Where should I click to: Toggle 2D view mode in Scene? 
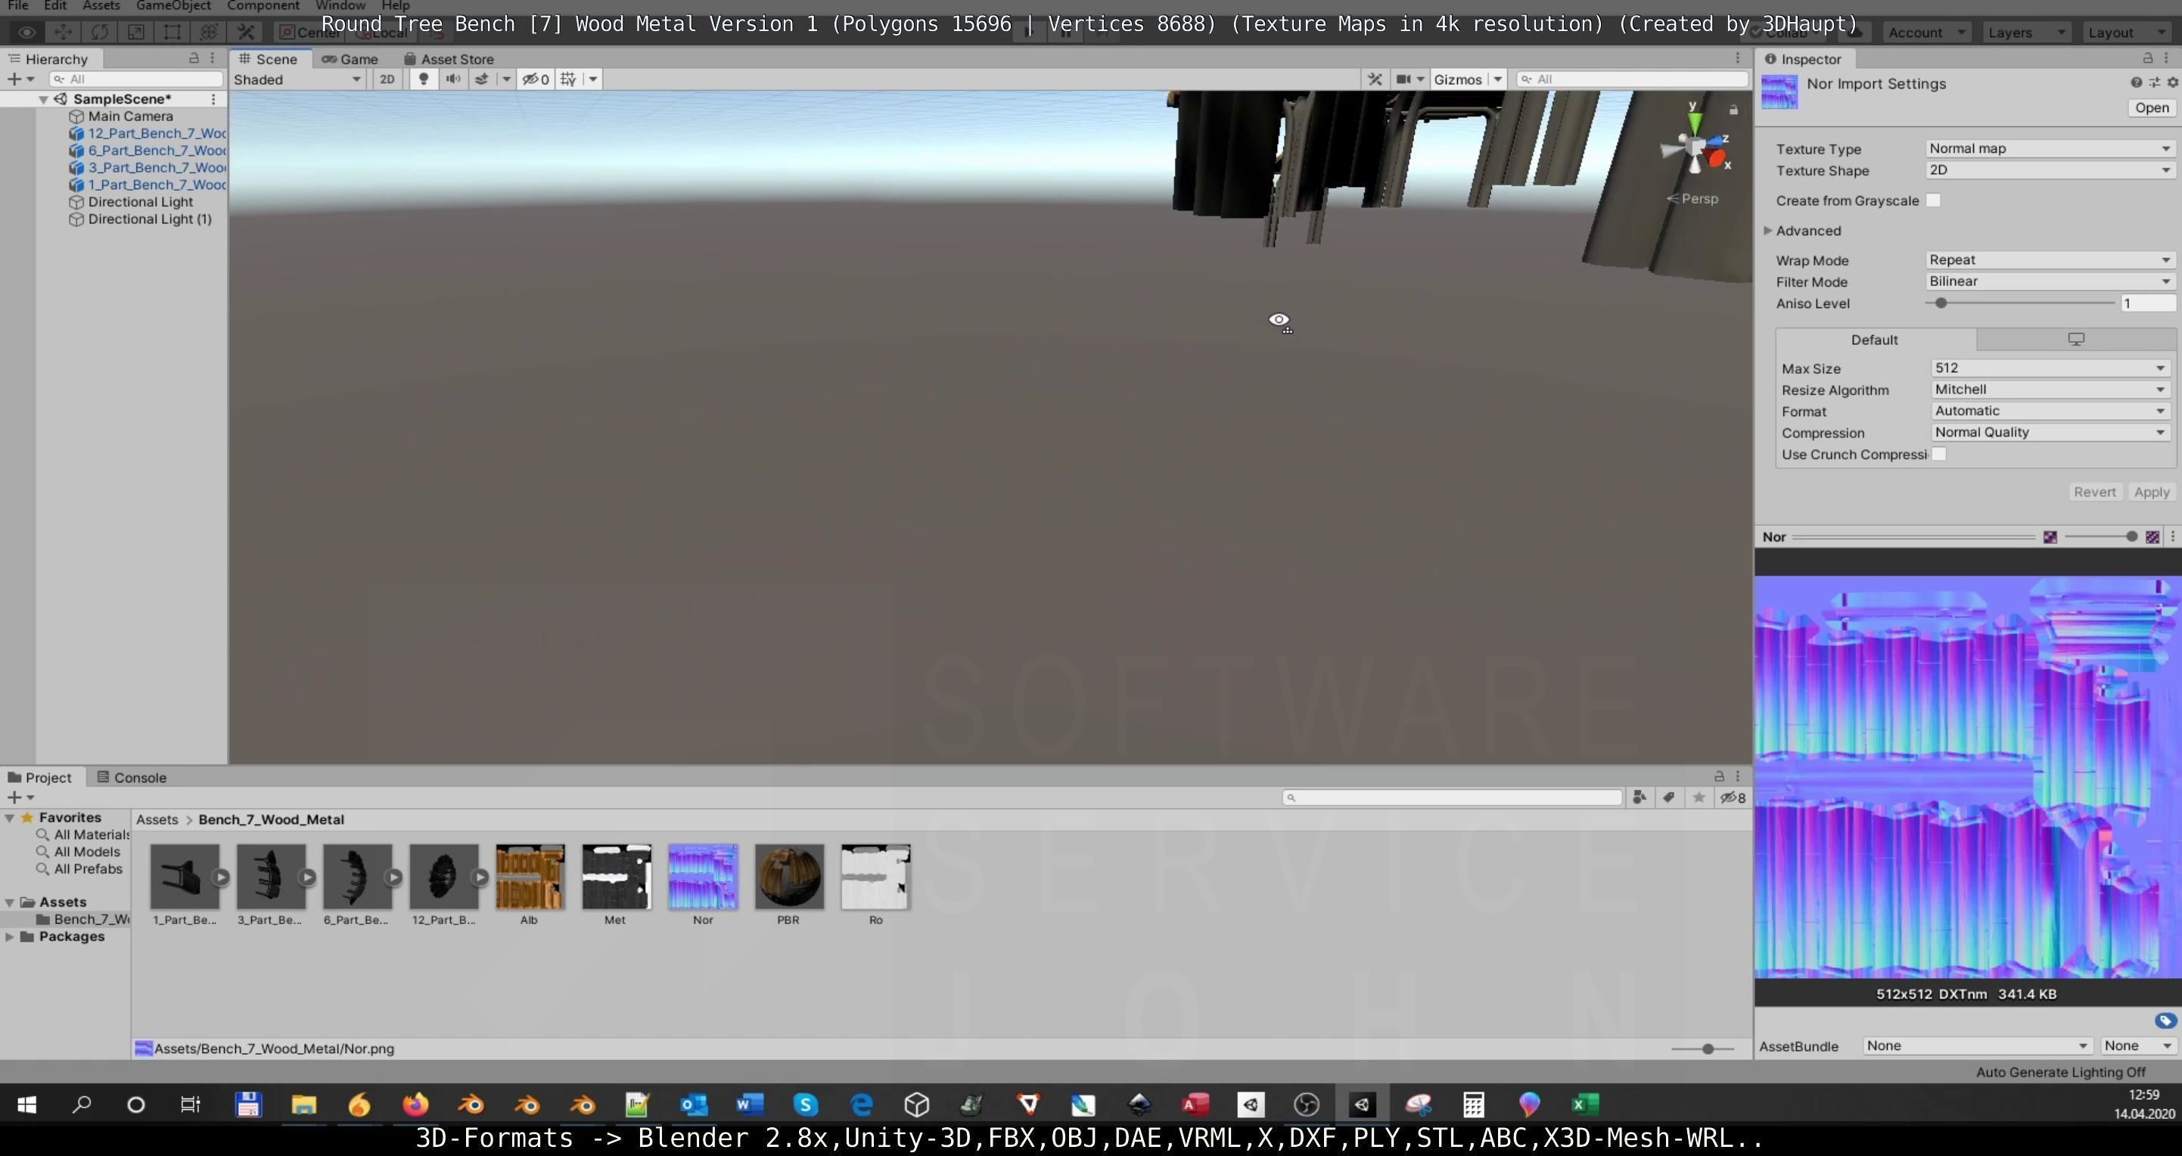point(387,79)
